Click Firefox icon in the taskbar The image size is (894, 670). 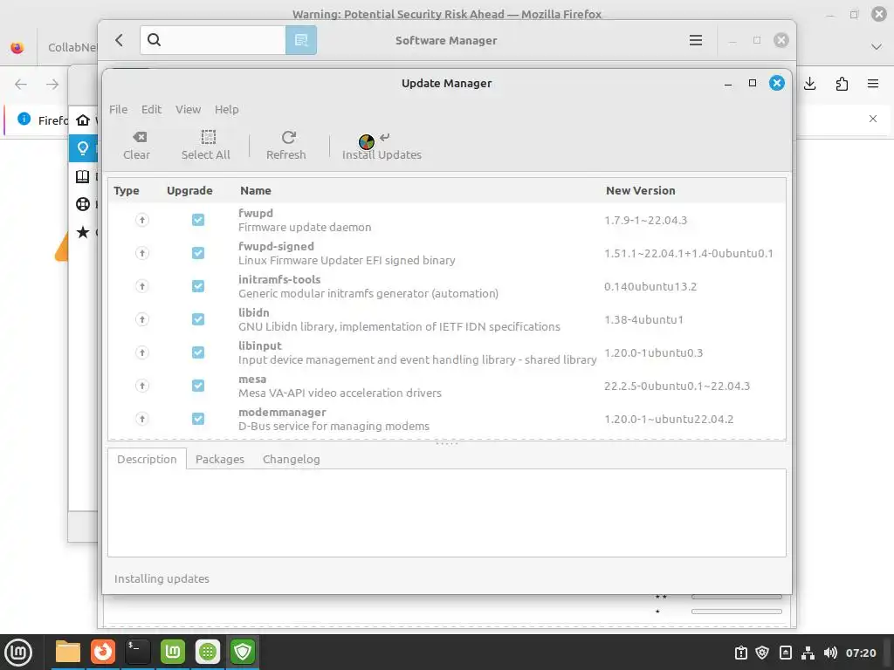click(x=103, y=652)
